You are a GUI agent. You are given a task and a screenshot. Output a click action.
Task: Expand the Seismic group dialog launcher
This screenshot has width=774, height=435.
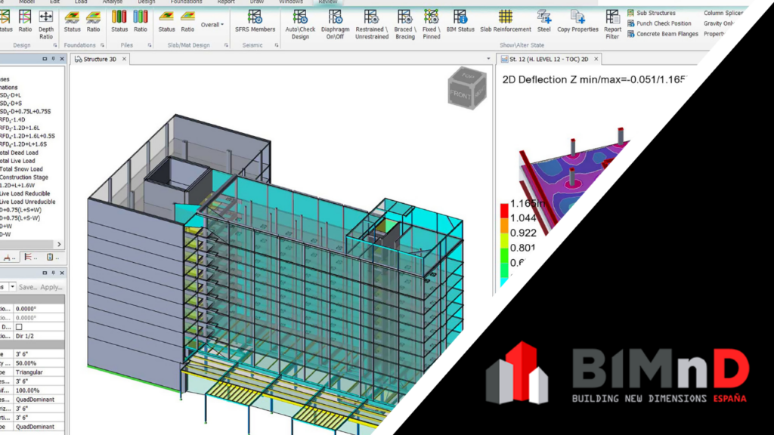pyautogui.click(x=277, y=45)
